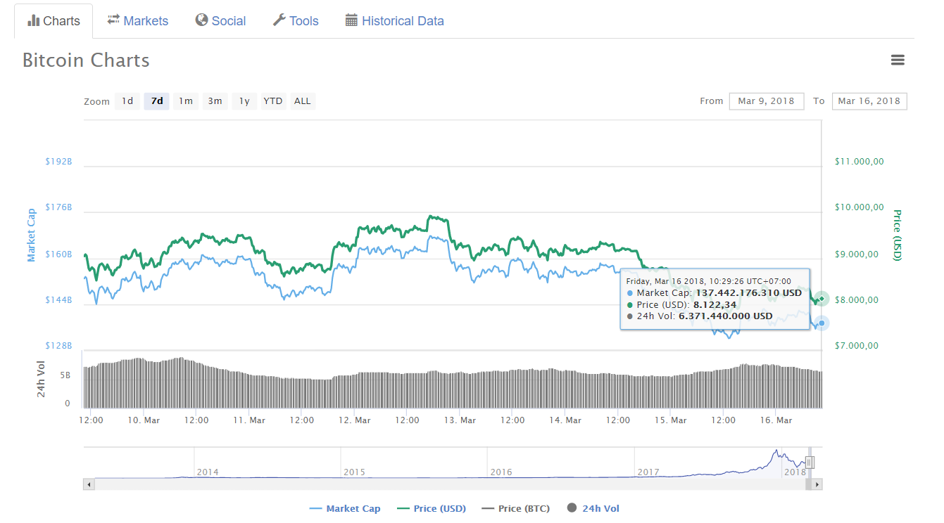Pick the 1y zoom range

[x=244, y=101]
